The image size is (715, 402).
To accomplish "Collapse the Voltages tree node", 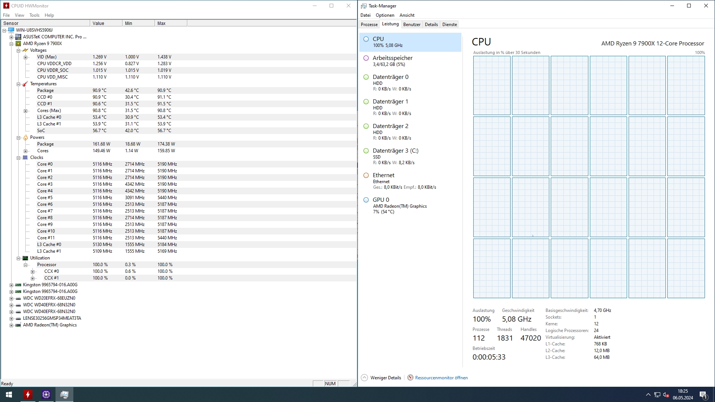I will click(18, 50).
